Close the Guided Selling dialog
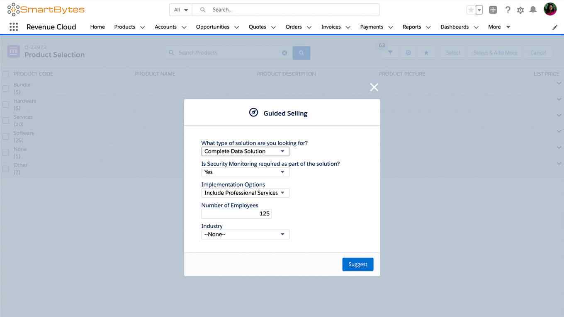 (374, 87)
